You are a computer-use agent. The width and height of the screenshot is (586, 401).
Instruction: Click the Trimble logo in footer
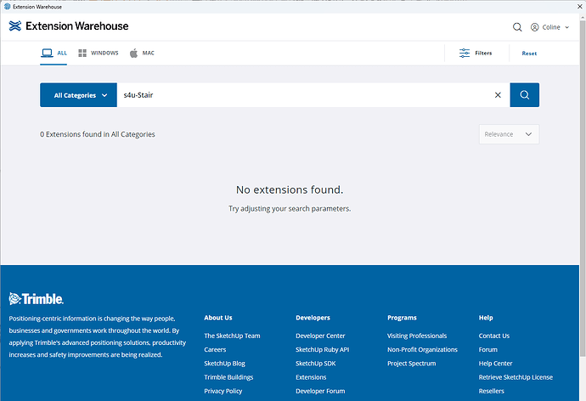pos(37,298)
